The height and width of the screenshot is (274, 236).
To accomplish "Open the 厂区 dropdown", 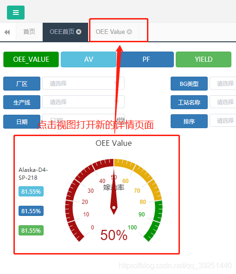I will 83,83.
